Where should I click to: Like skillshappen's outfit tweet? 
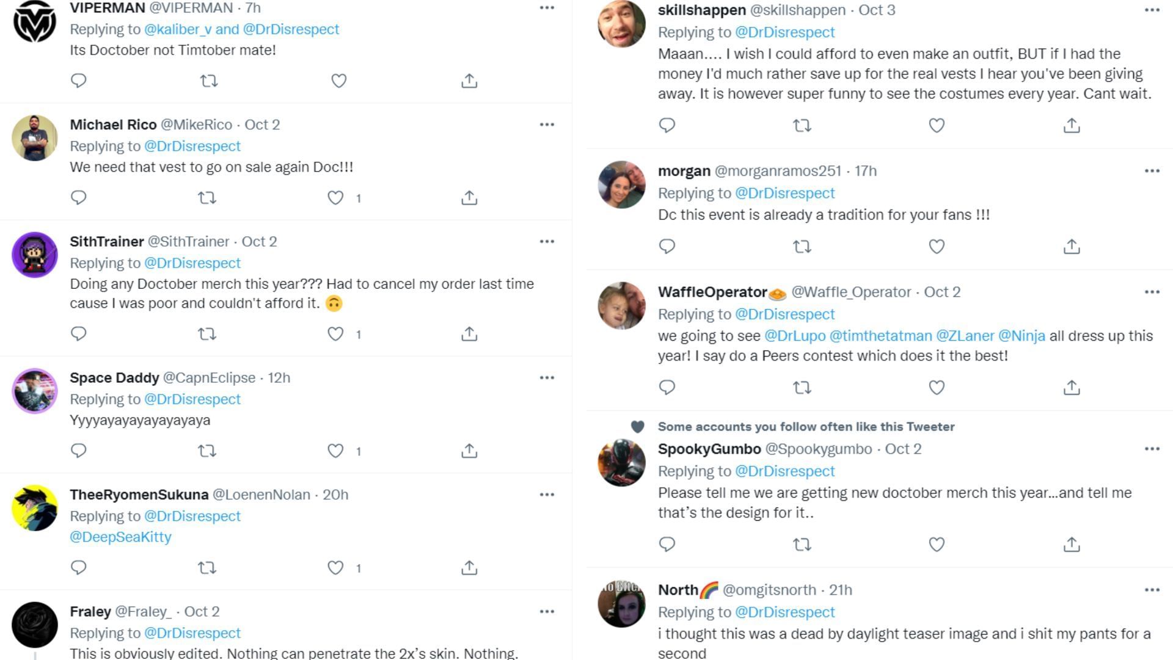click(x=937, y=126)
